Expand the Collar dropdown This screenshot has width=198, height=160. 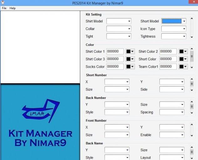pyautogui.click(x=119, y=29)
